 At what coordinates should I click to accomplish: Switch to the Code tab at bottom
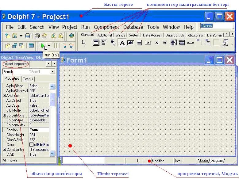coord(204,161)
